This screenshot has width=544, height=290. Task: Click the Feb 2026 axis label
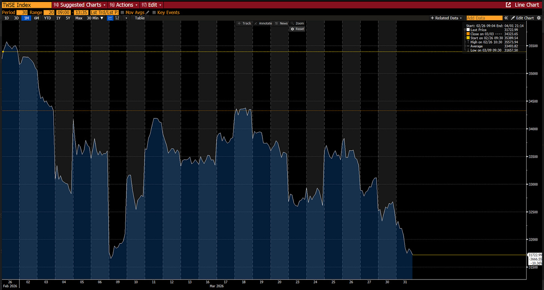point(10,286)
